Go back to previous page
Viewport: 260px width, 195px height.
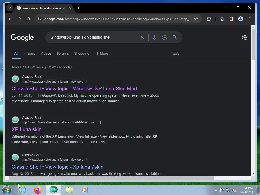pyautogui.click(x=10, y=19)
